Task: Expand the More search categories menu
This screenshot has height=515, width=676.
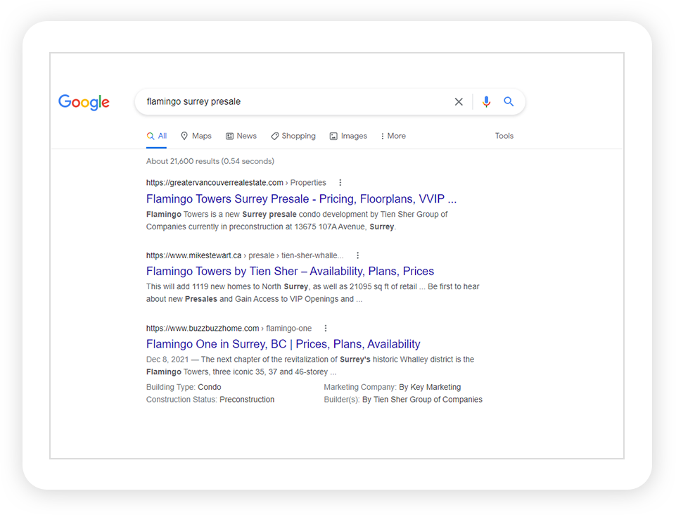Action: 393,136
